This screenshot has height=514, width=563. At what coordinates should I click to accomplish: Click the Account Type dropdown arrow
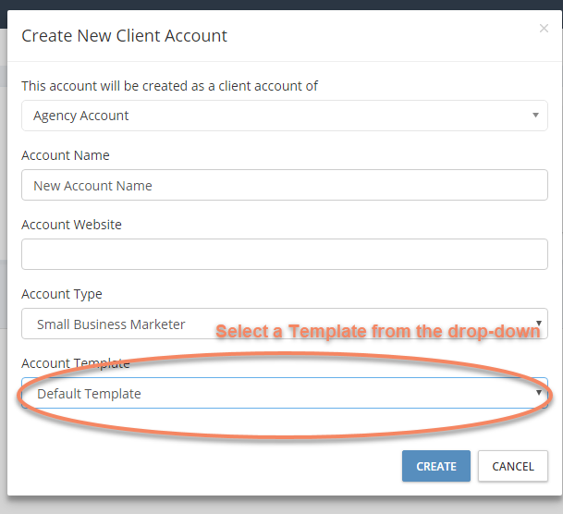click(x=539, y=323)
